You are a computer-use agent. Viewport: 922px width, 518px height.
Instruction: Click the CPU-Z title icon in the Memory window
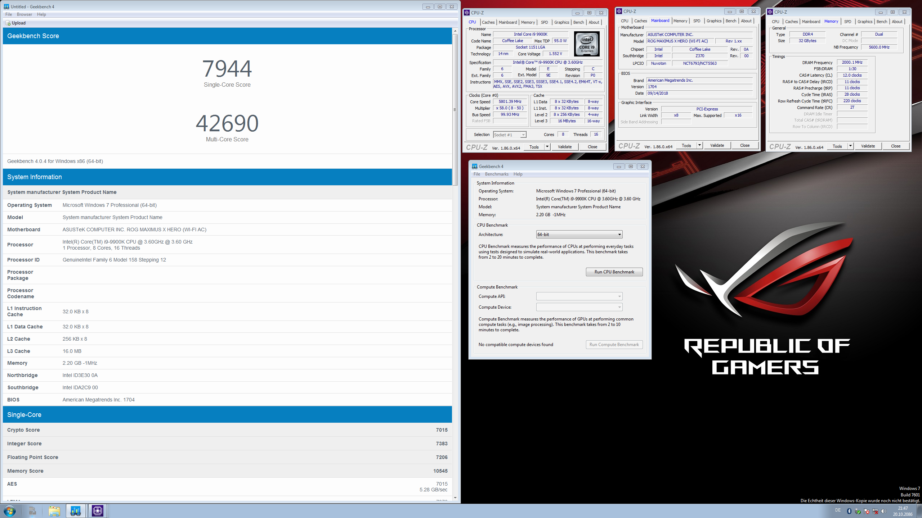pos(770,12)
